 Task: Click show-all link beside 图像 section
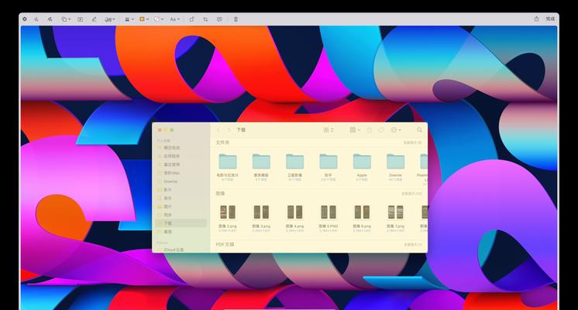[411, 194]
